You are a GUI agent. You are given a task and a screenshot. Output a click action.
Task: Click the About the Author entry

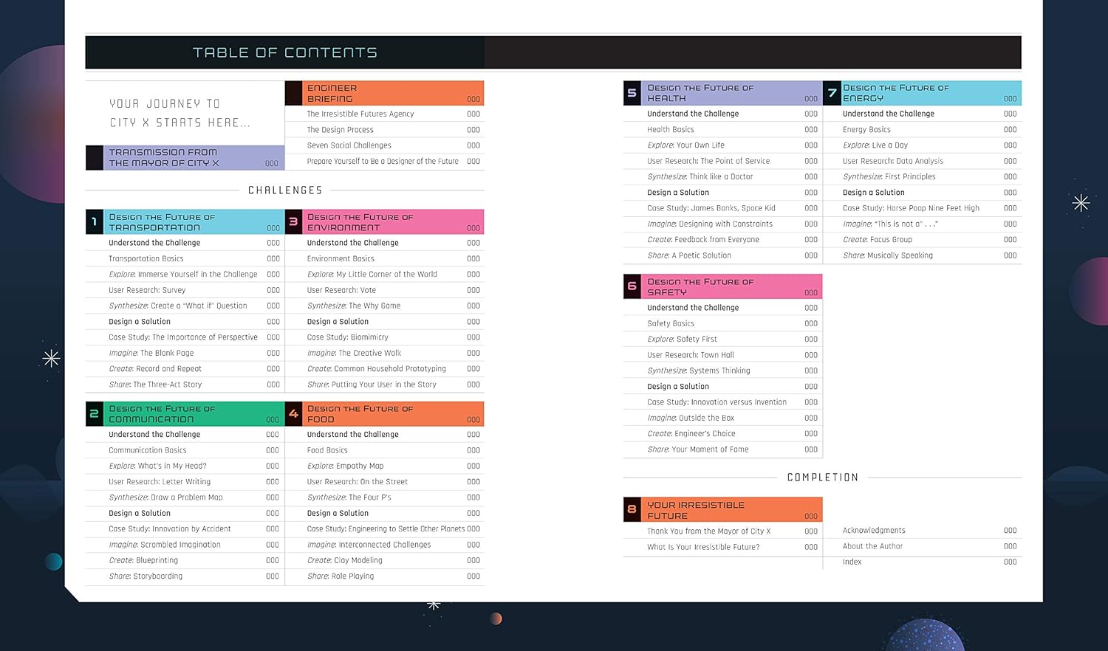point(872,546)
